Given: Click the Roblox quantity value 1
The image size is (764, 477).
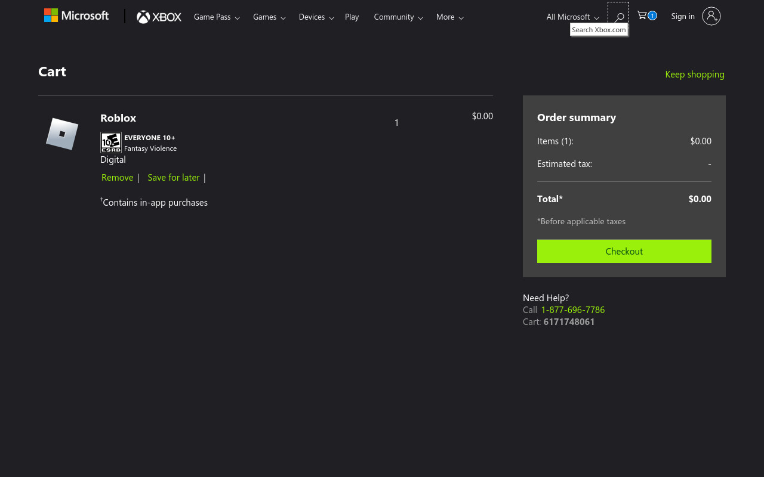Looking at the screenshot, I should pyautogui.click(x=396, y=123).
